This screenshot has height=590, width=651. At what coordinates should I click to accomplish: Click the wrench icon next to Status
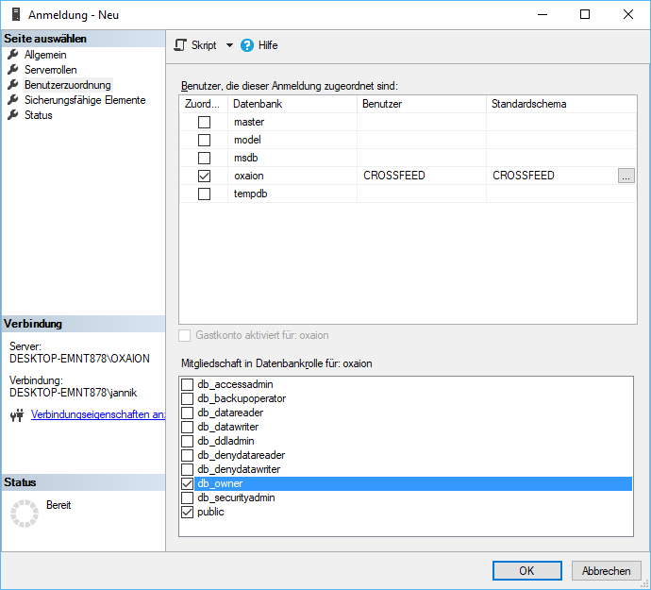[13, 115]
